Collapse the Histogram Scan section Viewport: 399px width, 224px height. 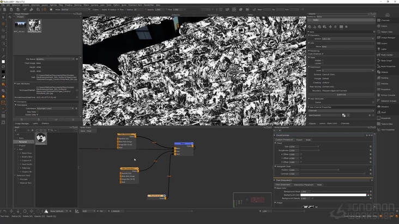pos(275,166)
